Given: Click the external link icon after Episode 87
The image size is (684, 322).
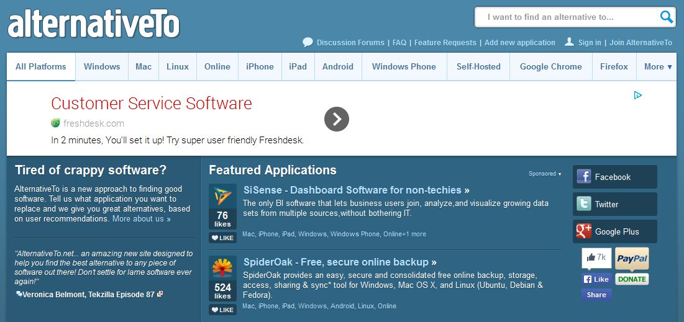Looking at the screenshot, I should pos(160,294).
